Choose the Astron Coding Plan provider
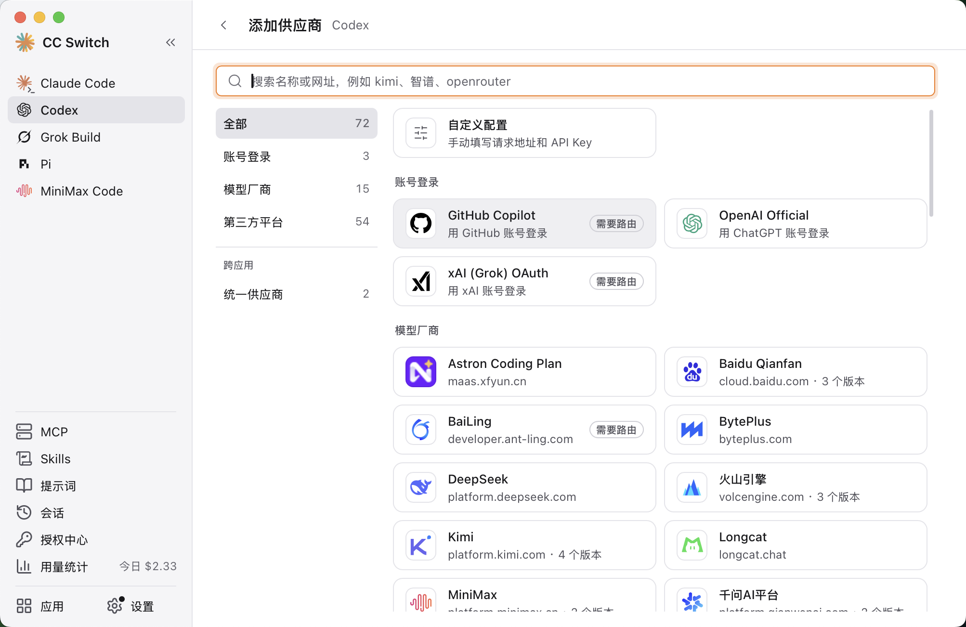 click(524, 372)
